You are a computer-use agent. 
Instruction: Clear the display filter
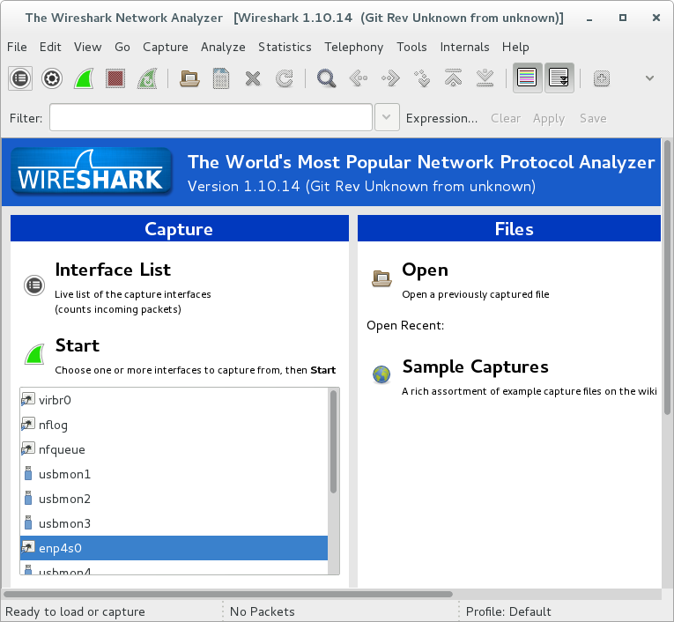pos(506,118)
